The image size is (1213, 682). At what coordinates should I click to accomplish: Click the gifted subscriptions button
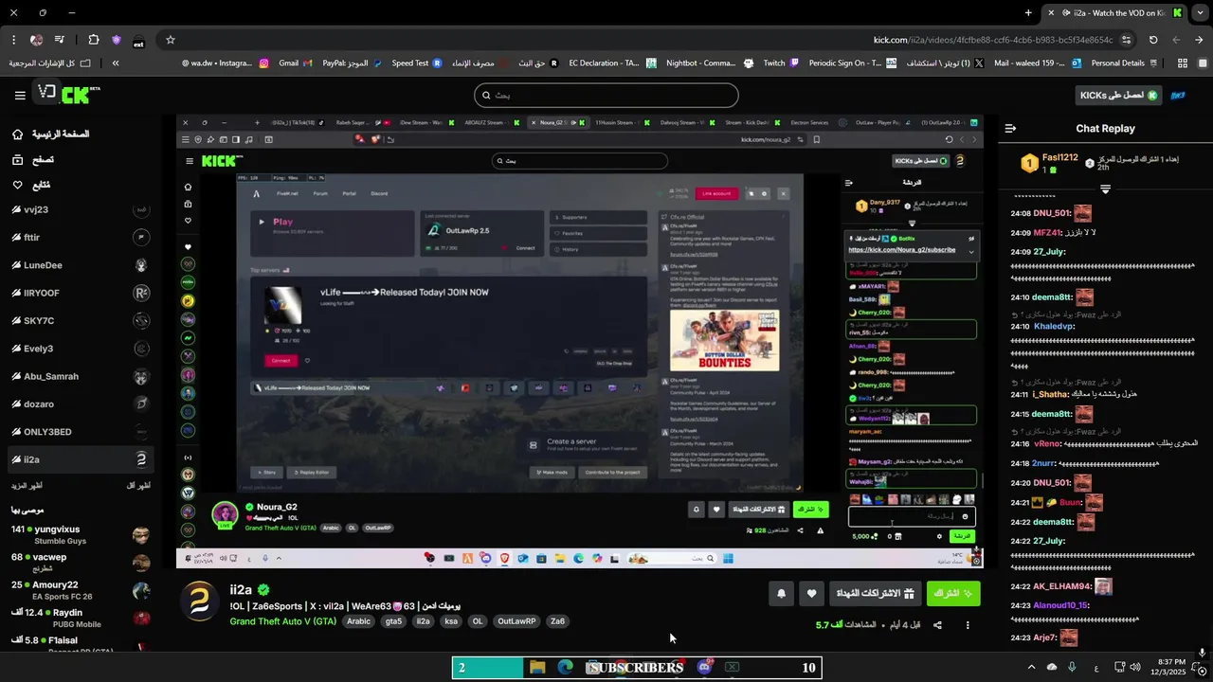pyautogui.click(x=874, y=594)
